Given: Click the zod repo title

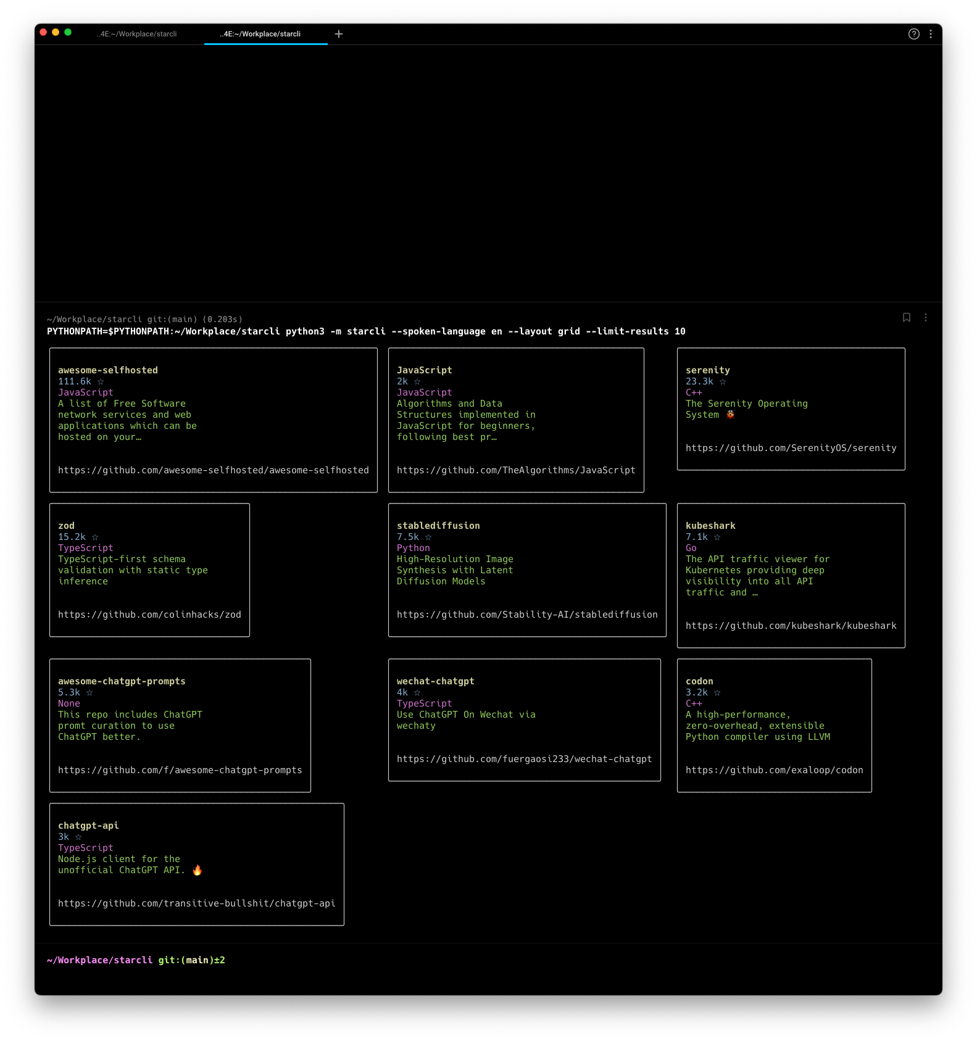Looking at the screenshot, I should tap(66, 526).
